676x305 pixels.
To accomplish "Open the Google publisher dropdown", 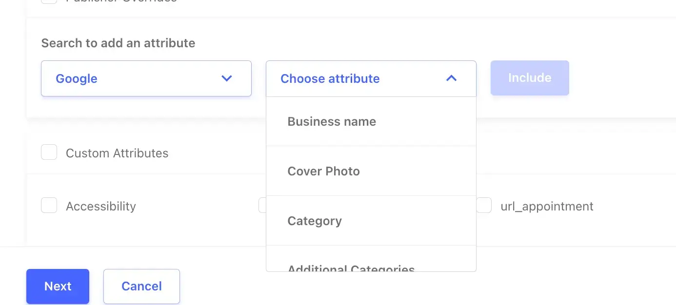I will [146, 78].
